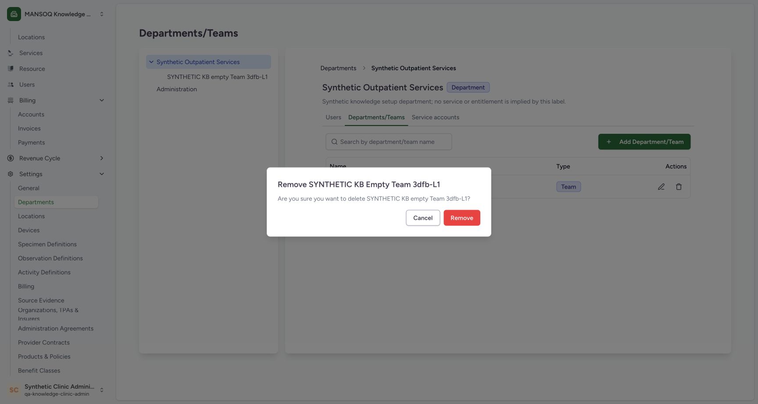Cancel the team removal dialog

coord(423,218)
